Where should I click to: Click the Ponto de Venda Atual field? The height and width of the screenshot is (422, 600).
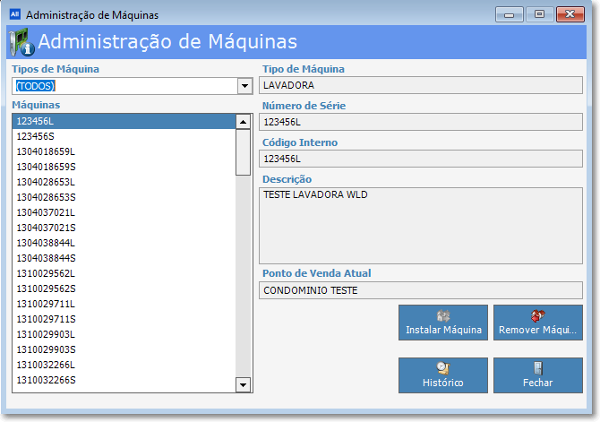point(421,290)
